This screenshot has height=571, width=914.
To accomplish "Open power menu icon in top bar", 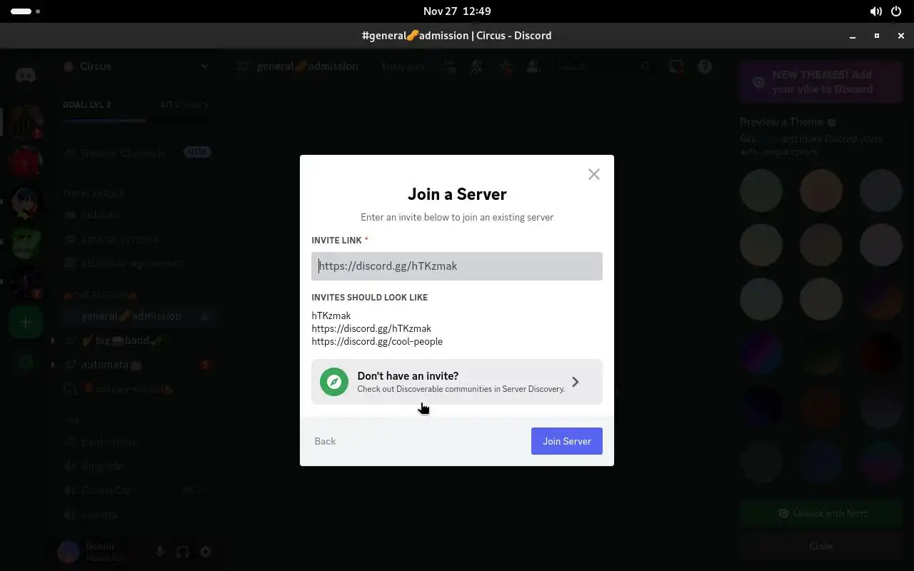I will [897, 11].
